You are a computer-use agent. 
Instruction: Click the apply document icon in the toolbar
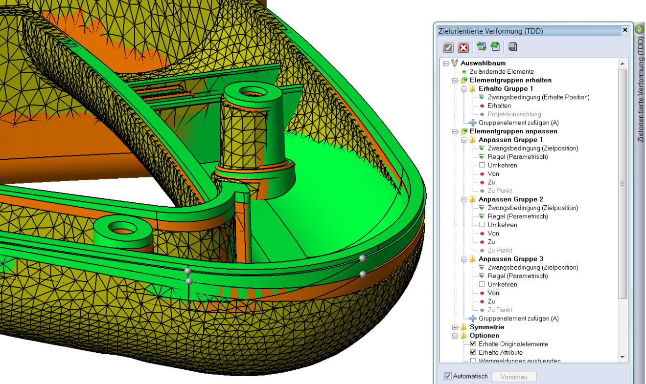tap(495, 46)
